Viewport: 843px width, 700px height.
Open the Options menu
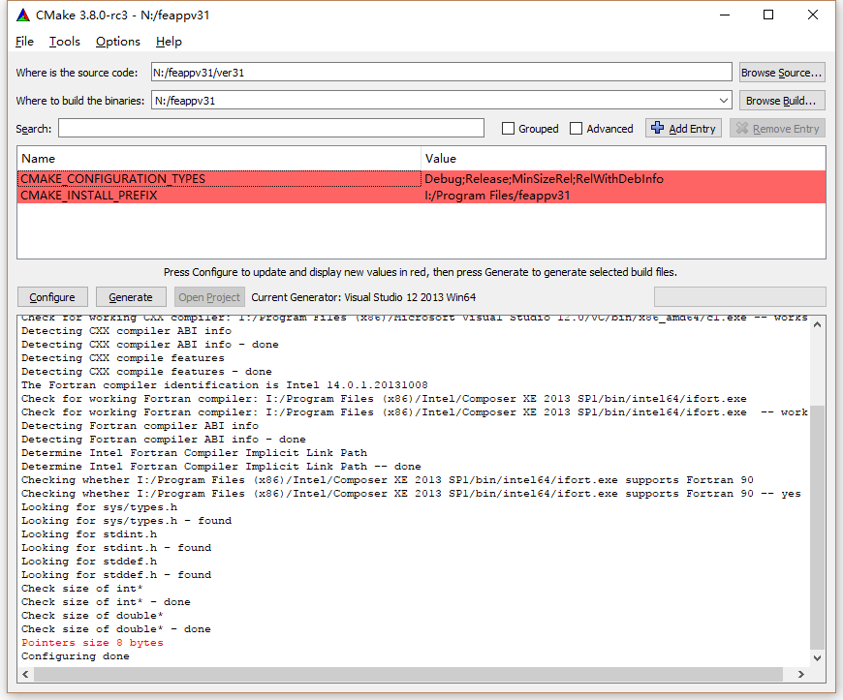116,42
